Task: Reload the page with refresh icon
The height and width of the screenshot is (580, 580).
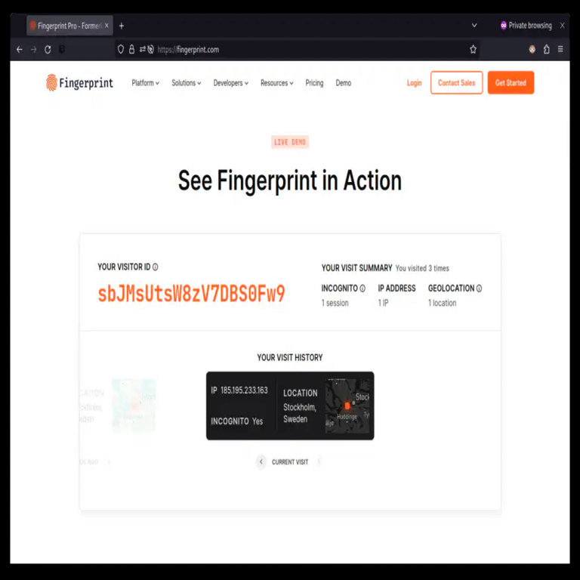Action: (x=48, y=49)
